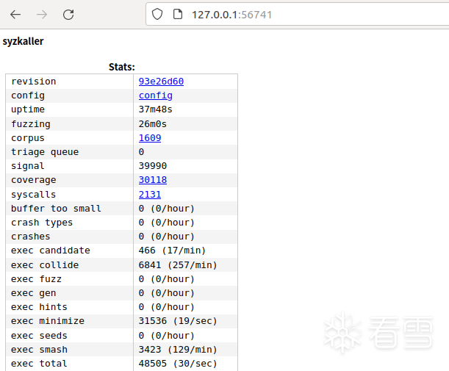Click the exec collide value 6841 (257/min)

tap(178, 265)
